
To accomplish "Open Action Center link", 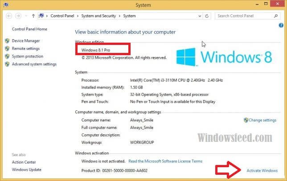I will pyautogui.click(x=24, y=162).
